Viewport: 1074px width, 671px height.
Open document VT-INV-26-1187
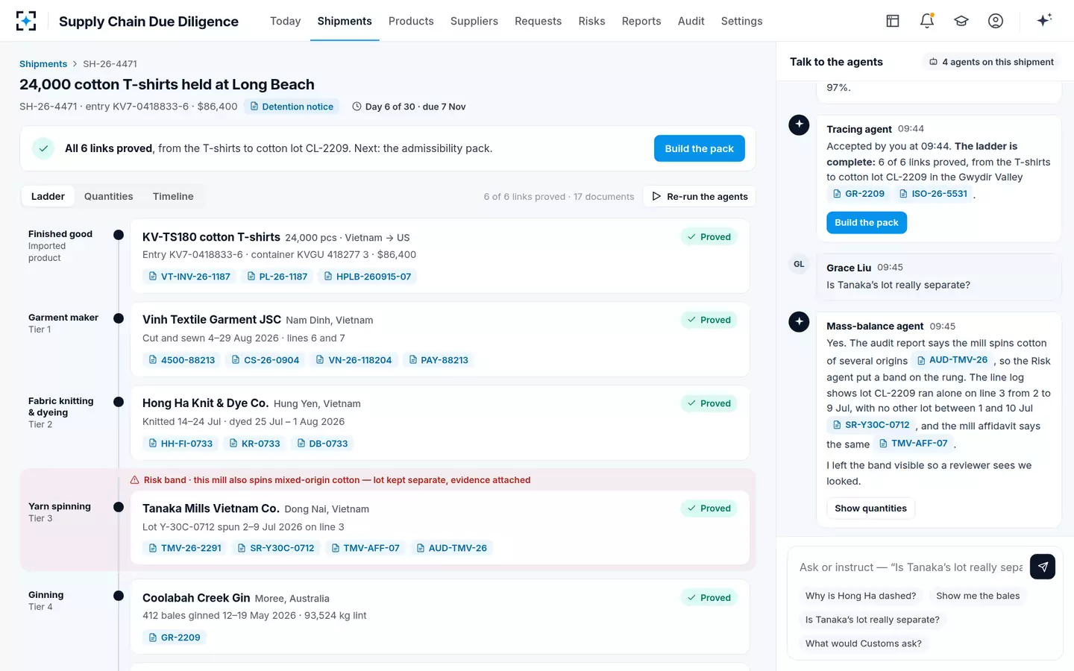click(189, 277)
